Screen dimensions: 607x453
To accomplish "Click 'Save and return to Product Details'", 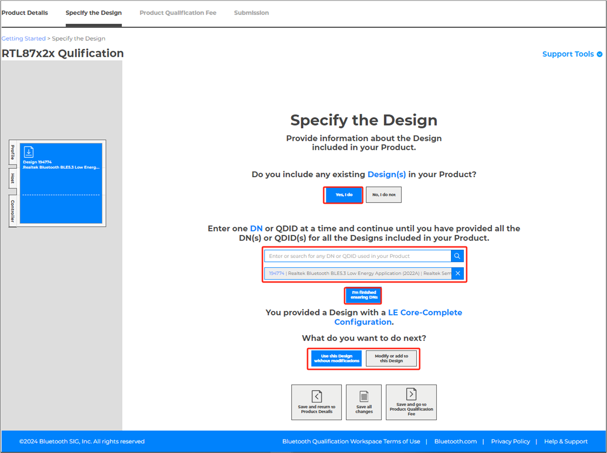I will (316, 402).
